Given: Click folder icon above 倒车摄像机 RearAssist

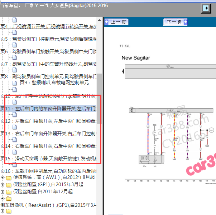Looking at the screenshot, I should click(9, 199).
